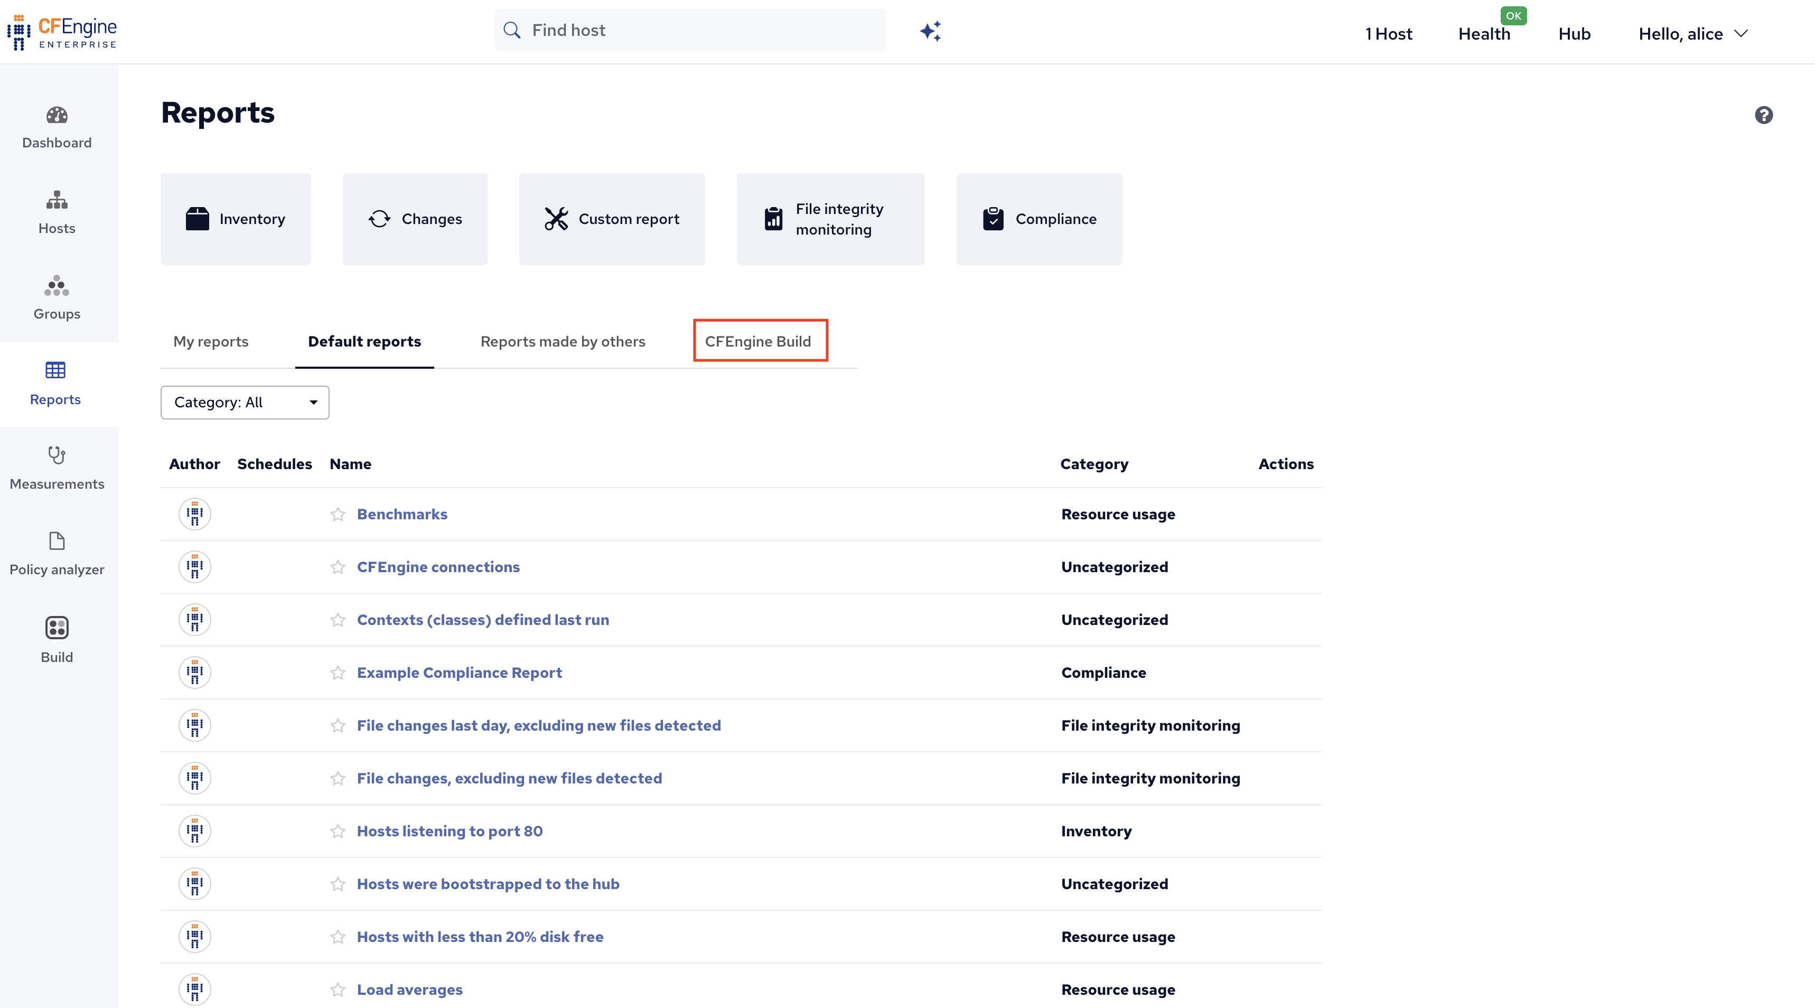The width and height of the screenshot is (1815, 1008).
Task: Favorite Hosts listening to port 80
Action: (338, 831)
